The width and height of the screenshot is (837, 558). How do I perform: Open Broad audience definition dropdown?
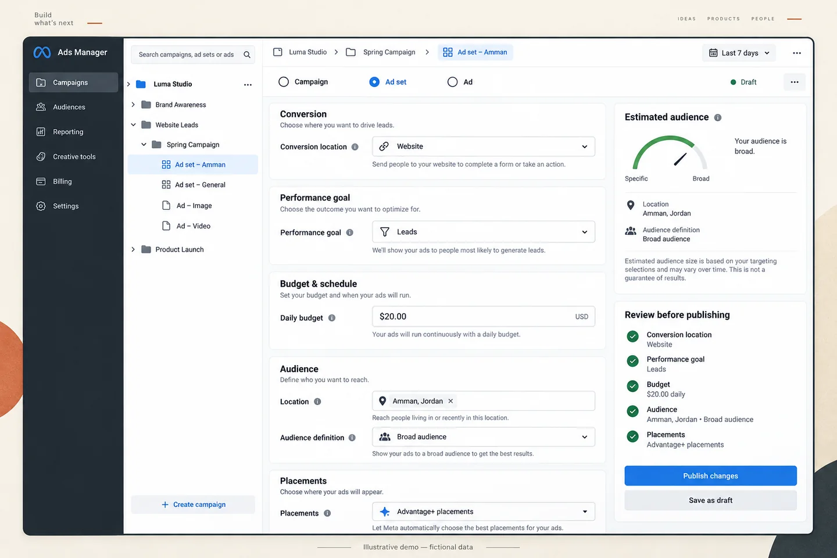point(484,437)
